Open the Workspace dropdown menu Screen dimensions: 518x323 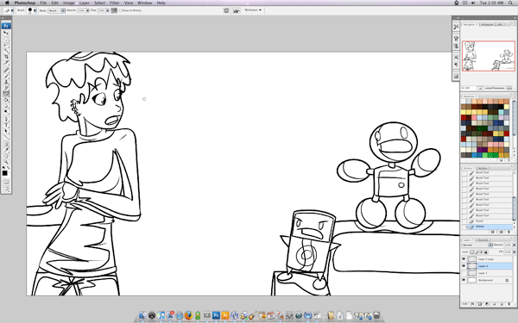point(253,10)
